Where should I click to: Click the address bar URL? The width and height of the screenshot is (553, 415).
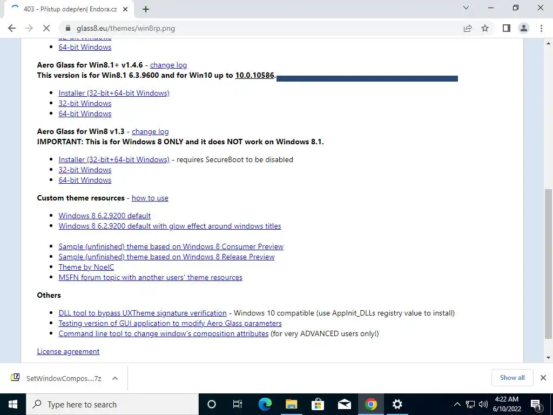tap(125, 28)
